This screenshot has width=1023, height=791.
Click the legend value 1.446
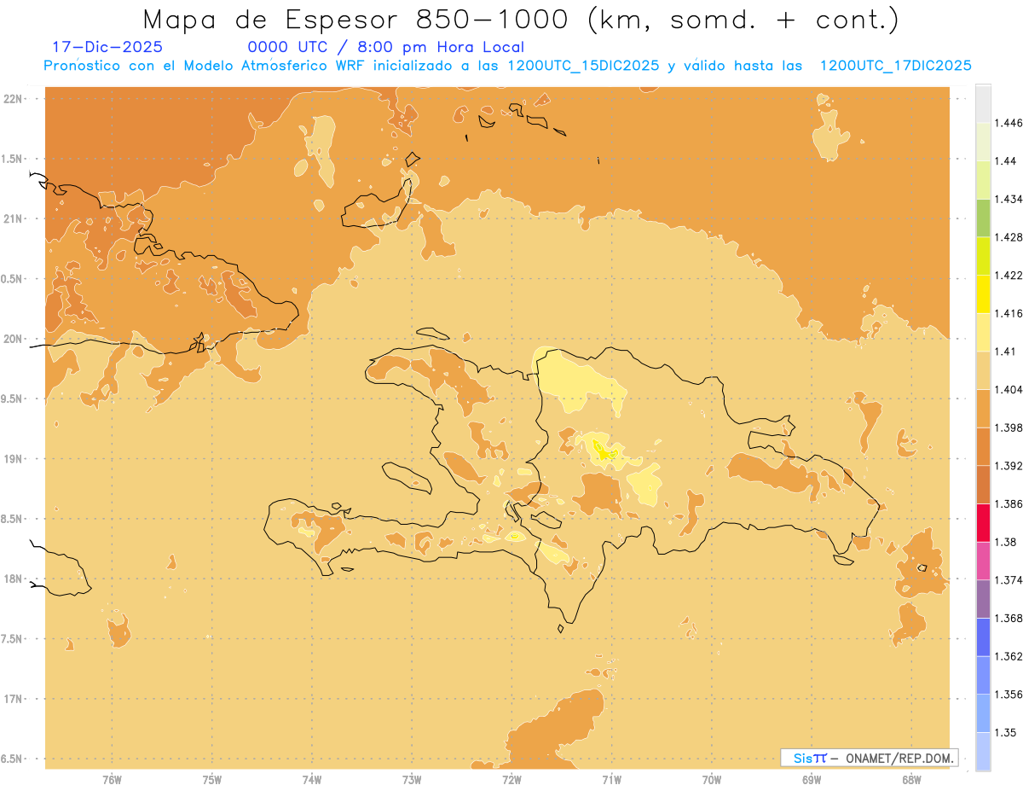(x=1009, y=123)
